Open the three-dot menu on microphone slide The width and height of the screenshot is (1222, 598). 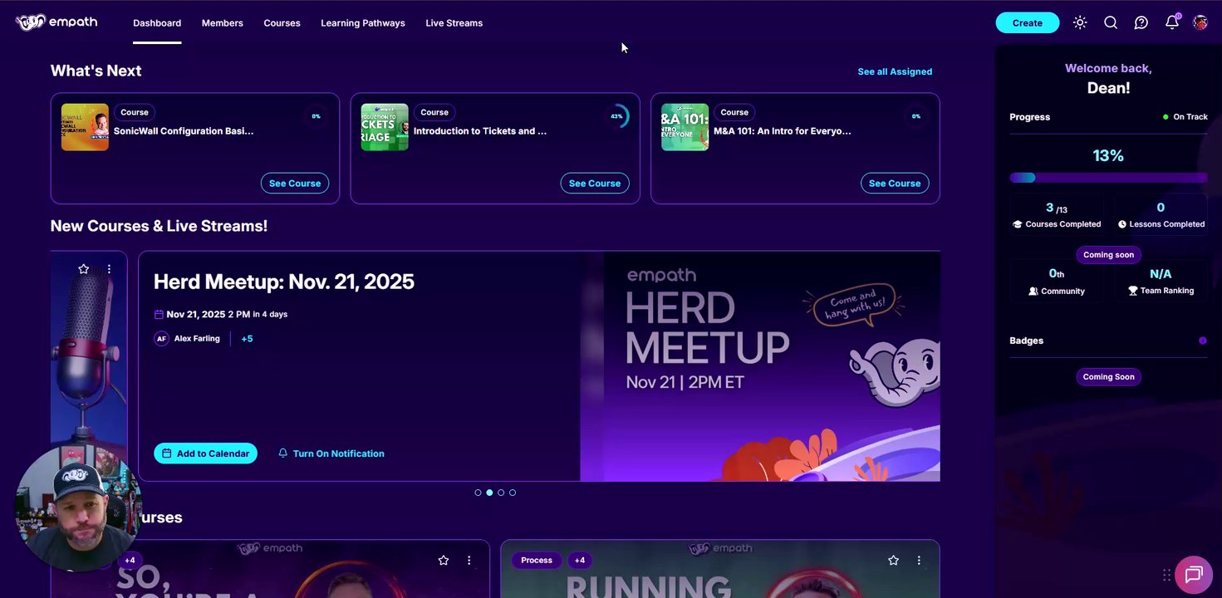109,269
